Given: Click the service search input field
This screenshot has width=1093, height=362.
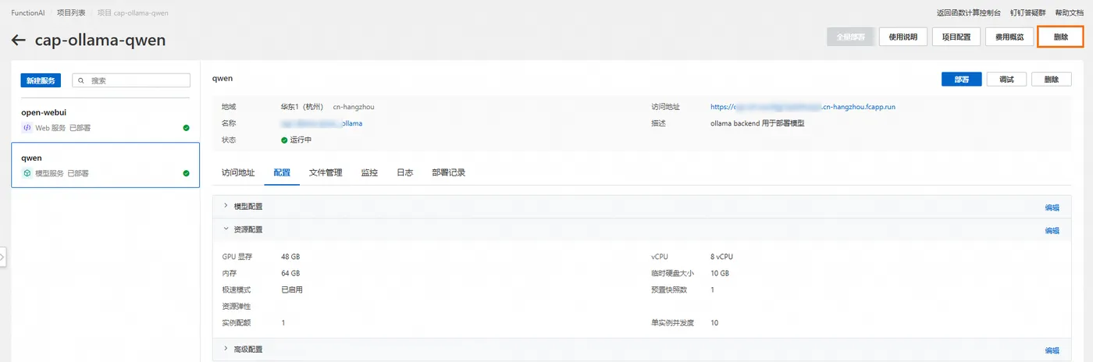Looking at the screenshot, I should [x=131, y=80].
